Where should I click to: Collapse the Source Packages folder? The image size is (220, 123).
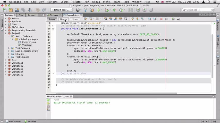[9, 36]
